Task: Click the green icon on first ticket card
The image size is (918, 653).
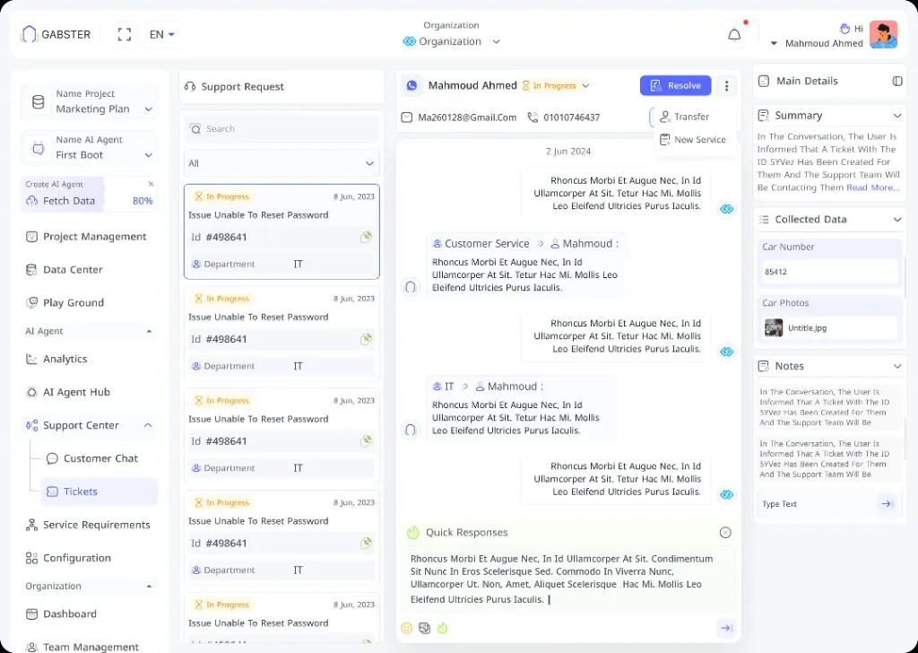Action: (x=366, y=237)
